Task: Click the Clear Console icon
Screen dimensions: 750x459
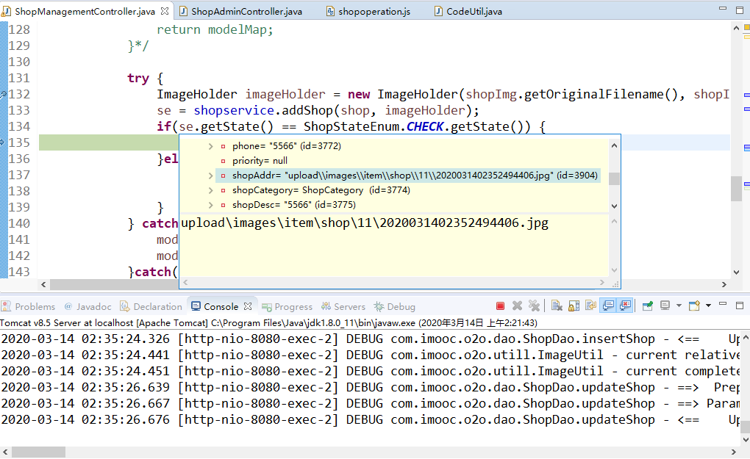Action: coord(557,306)
